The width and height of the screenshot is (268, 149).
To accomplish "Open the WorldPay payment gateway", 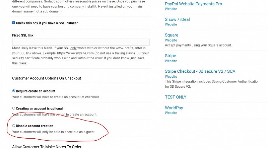I will tap(174, 108).
